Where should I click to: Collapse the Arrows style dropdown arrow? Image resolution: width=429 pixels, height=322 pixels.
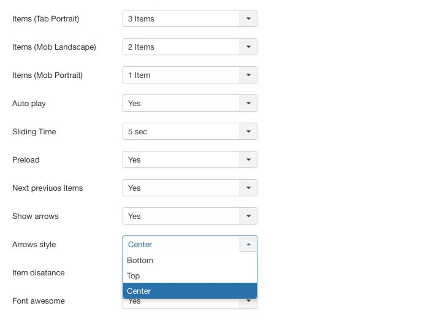pos(248,245)
